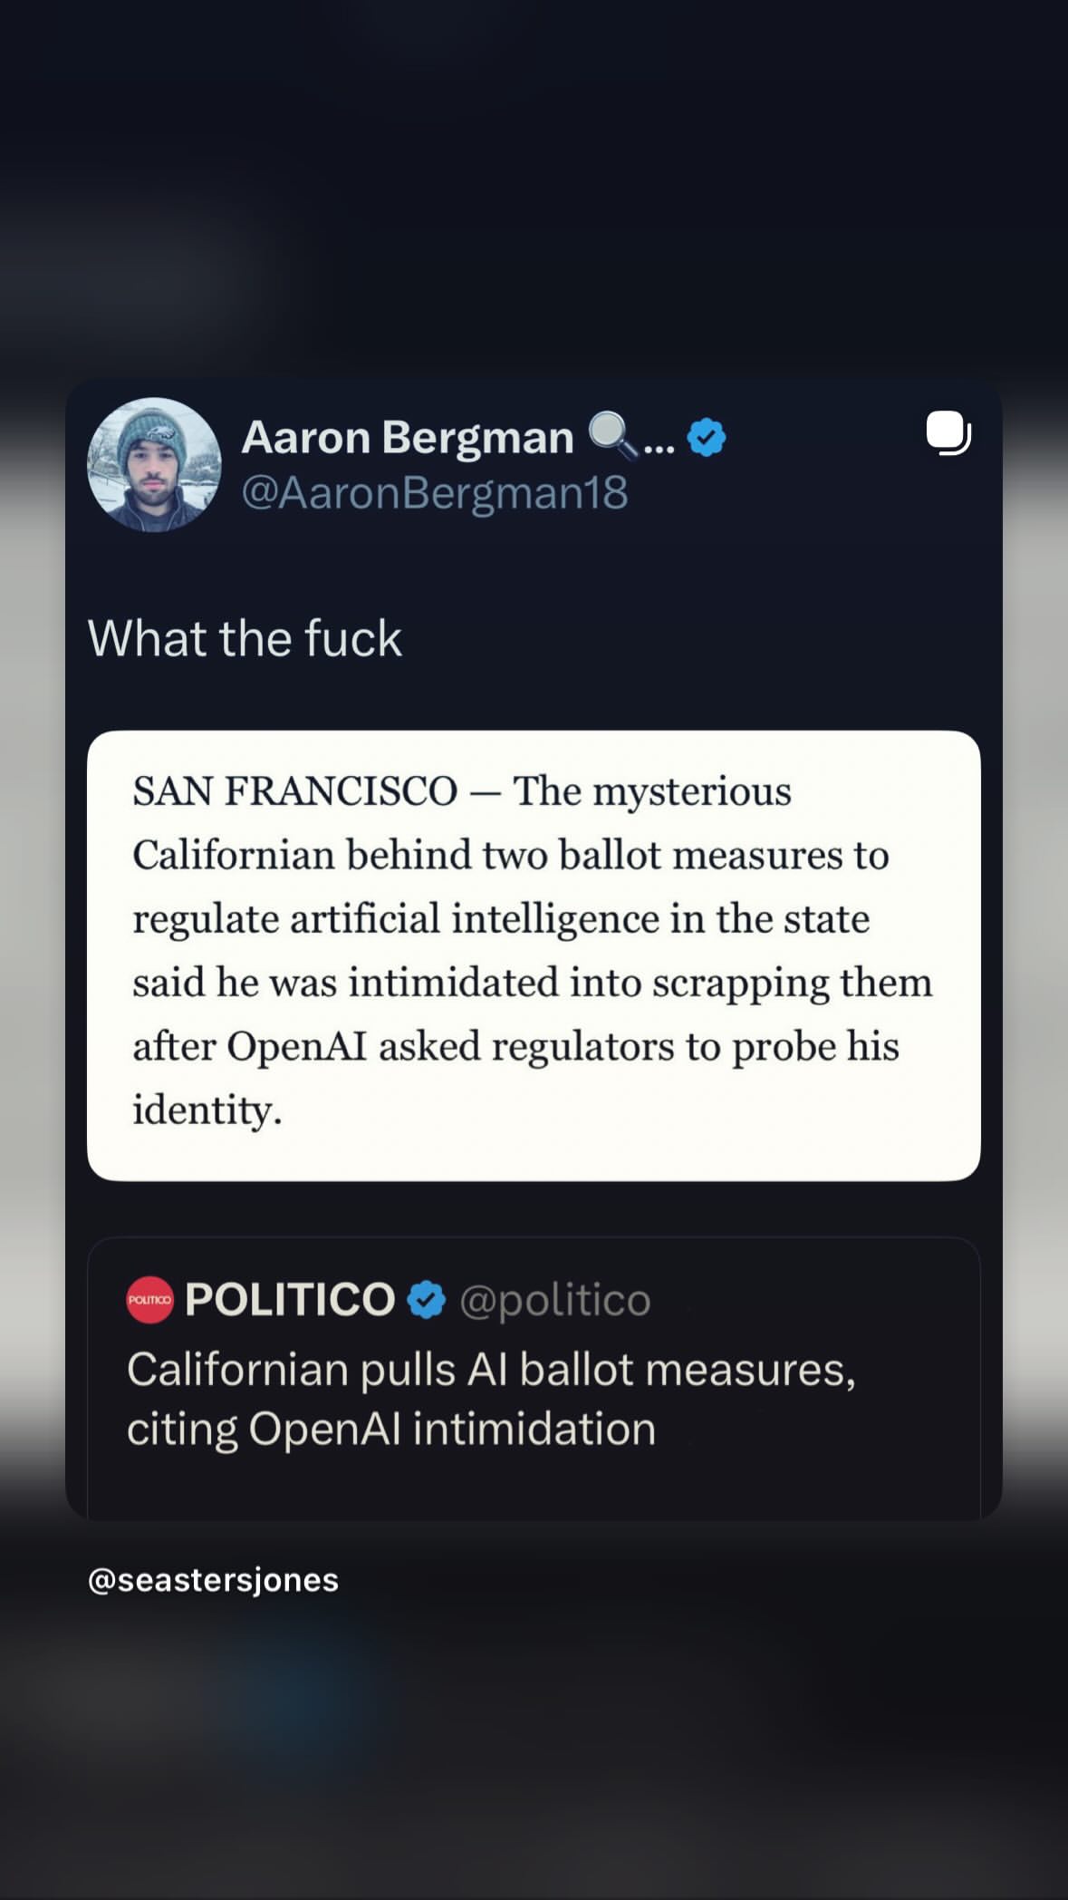Image resolution: width=1068 pixels, height=1900 pixels.
Task: Click the red POLITICO logo avatar
Action: coord(149,1300)
